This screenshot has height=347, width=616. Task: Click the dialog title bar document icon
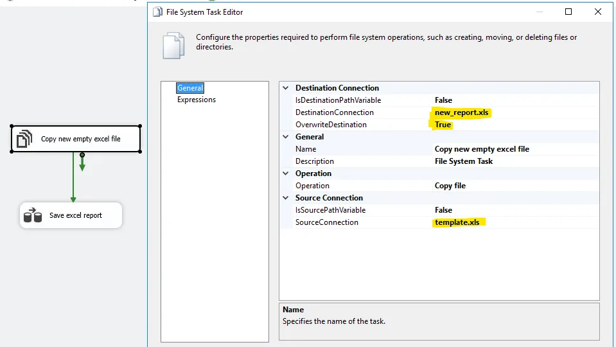(x=157, y=12)
